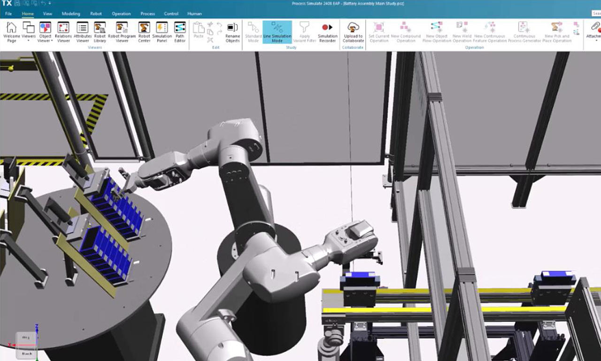
Task: Open the Relations Viewer
Action: click(x=63, y=32)
